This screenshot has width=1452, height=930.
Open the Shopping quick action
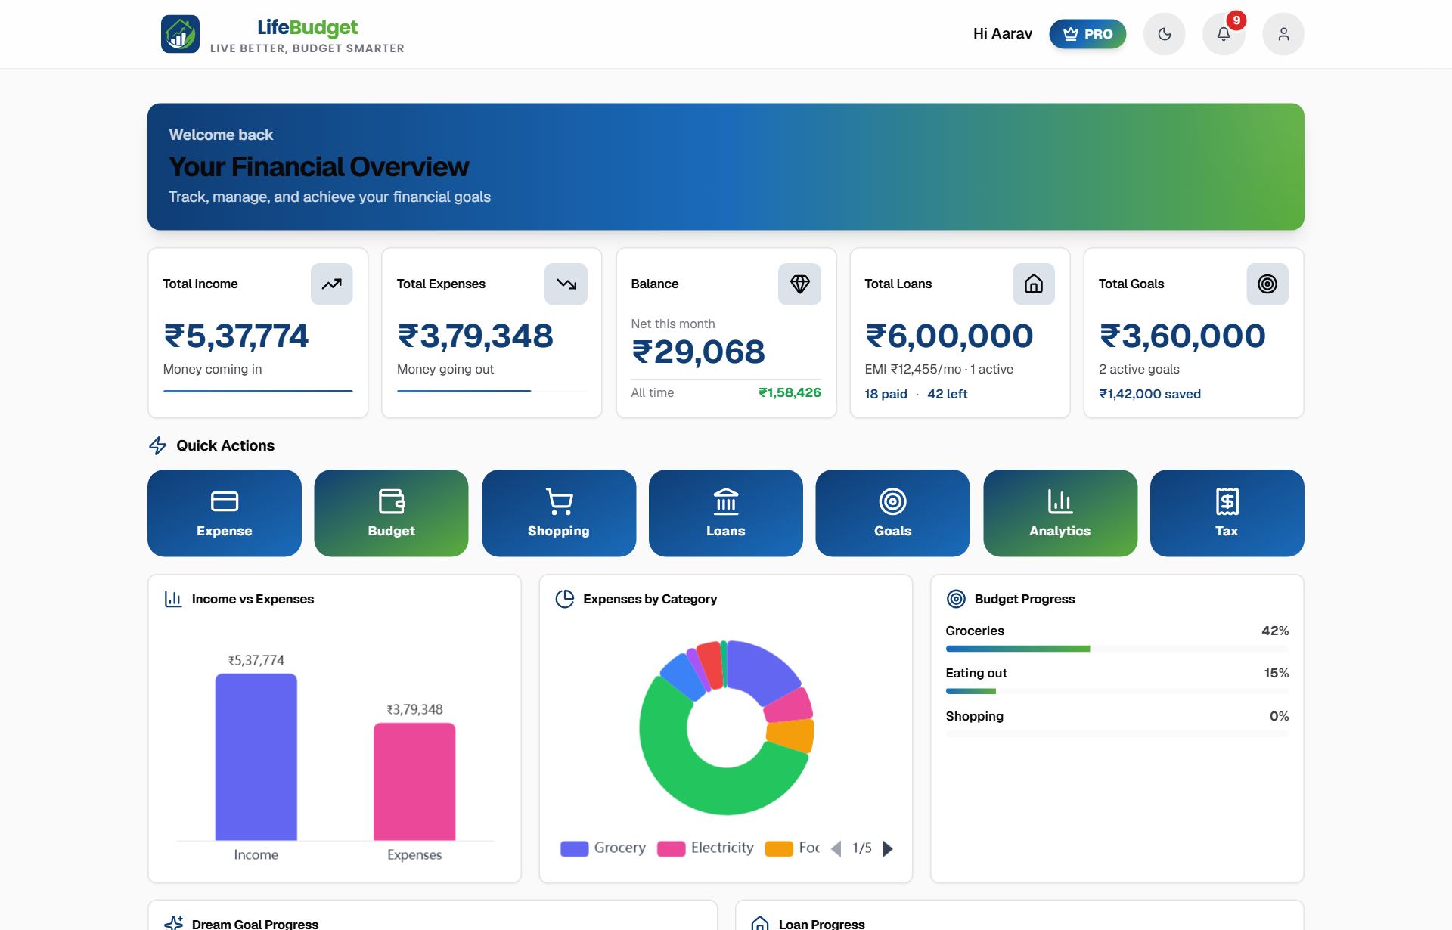559,513
